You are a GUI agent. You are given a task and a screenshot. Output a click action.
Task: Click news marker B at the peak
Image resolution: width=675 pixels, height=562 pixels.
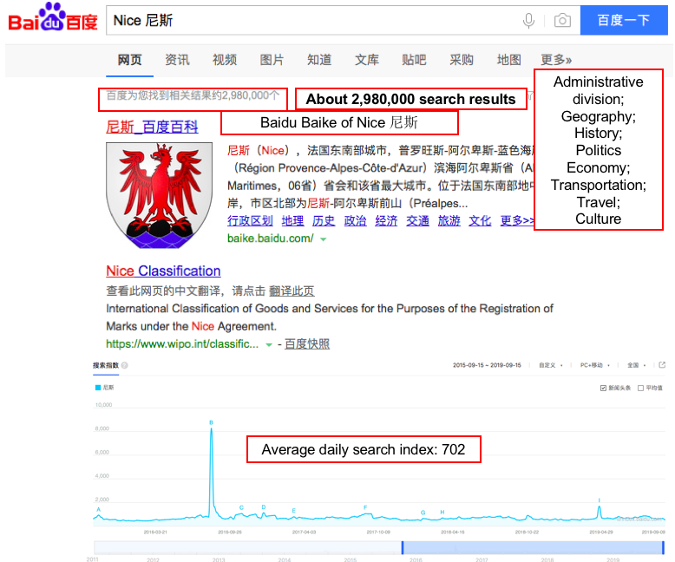[x=212, y=422]
